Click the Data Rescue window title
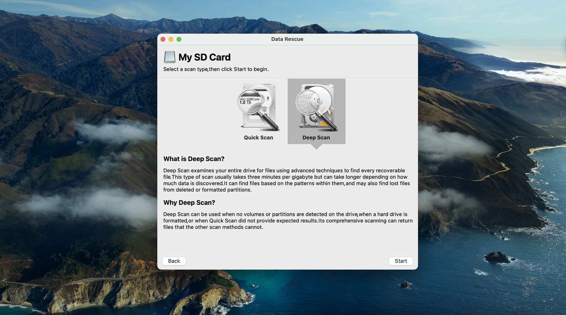 tap(287, 39)
